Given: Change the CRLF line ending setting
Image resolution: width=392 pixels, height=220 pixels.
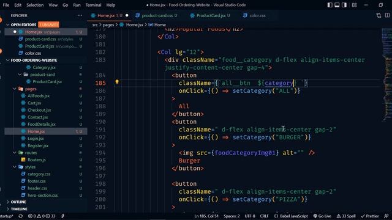Looking at the screenshot, I should (264, 216).
